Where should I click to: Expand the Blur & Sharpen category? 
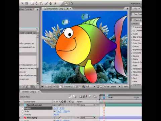(x=132, y=37)
